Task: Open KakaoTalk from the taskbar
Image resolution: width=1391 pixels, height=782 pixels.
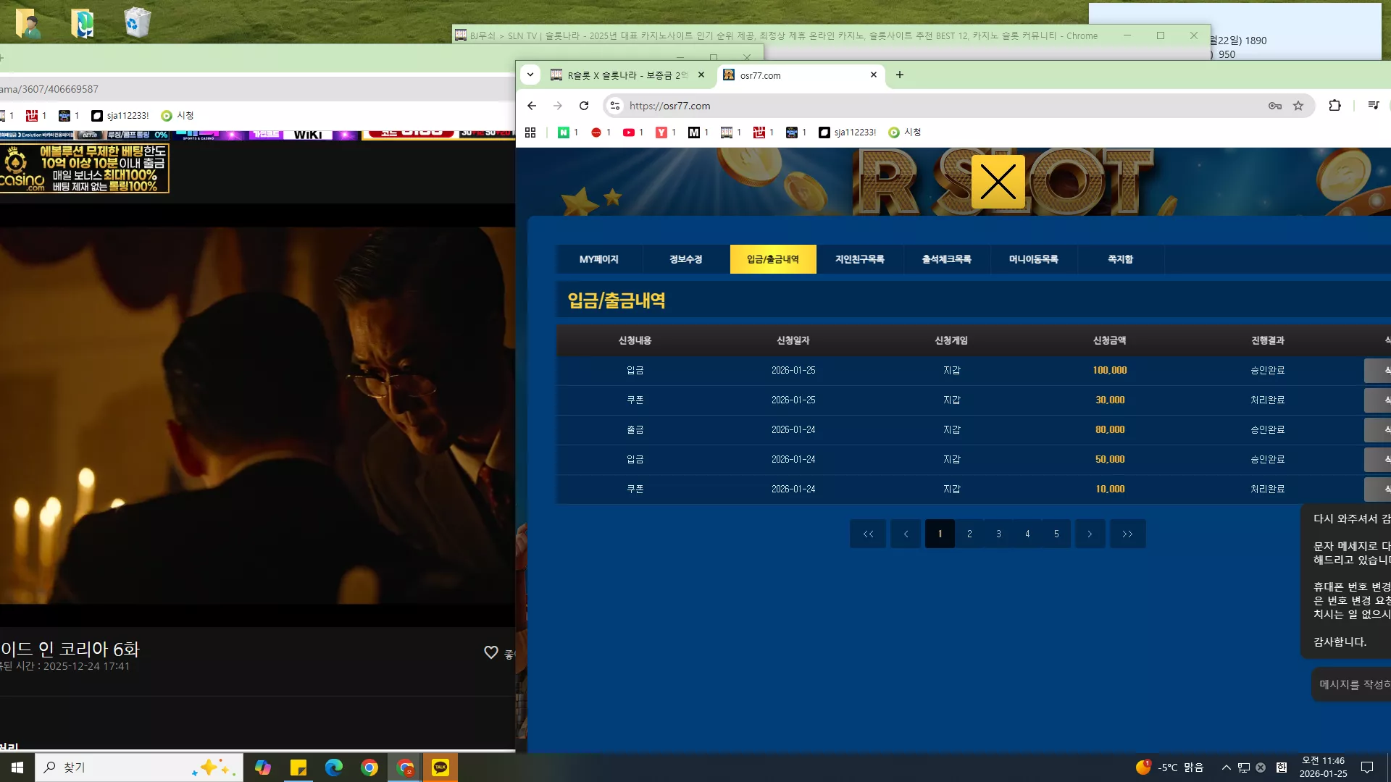Action: tap(440, 768)
